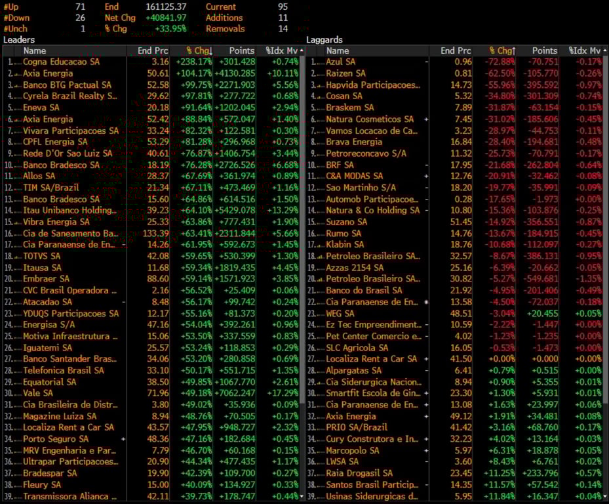
Task: Open Raizen SA in the Laggards list
Action: (x=345, y=73)
